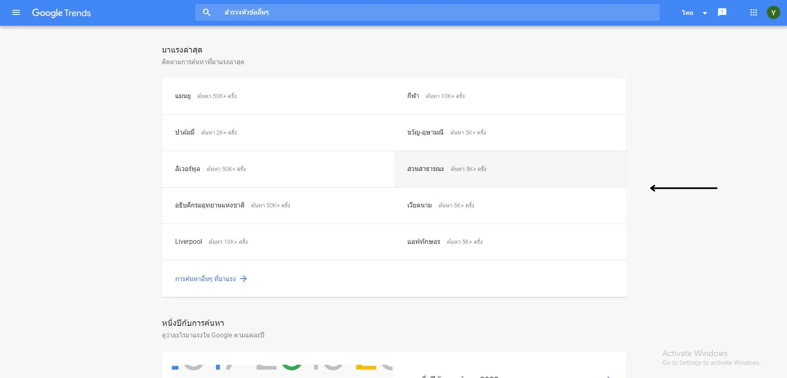Image resolution: width=787 pixels, height=378 pixels.
Task: Open trending search แมนยู
Action: coord(183,96)
